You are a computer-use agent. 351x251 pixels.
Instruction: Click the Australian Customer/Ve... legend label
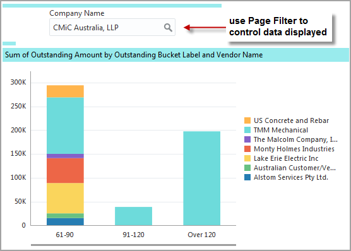[295, 168]
